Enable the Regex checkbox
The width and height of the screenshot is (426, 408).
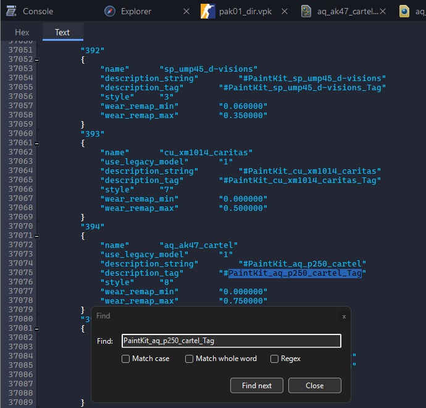tap(274, 359)
